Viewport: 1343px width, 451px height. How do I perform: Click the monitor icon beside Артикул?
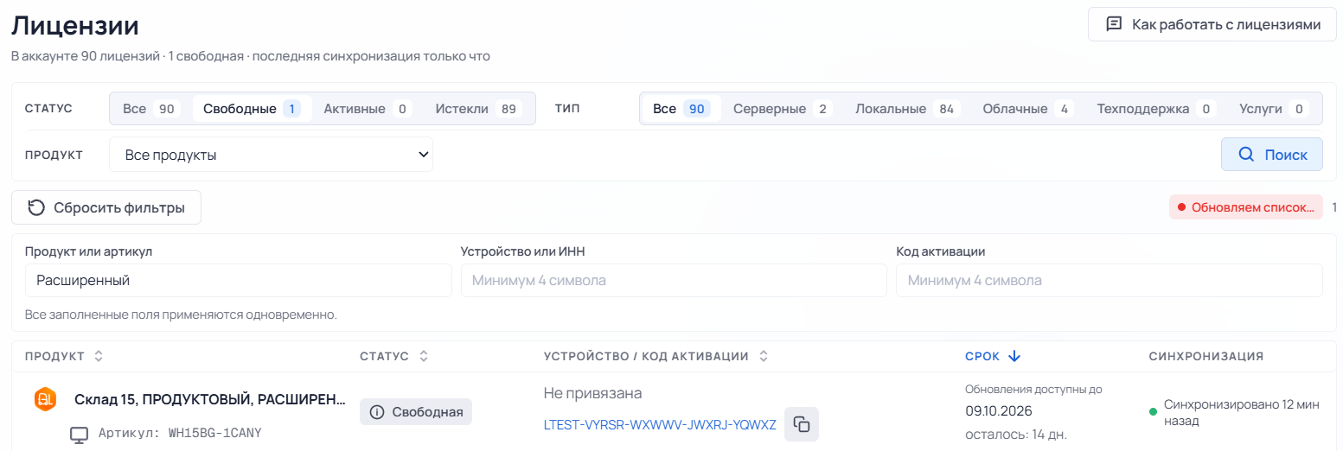click(x=79, y=434)
